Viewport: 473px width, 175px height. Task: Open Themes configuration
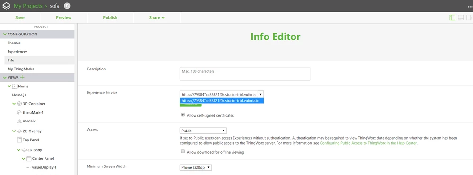(14, 43)
